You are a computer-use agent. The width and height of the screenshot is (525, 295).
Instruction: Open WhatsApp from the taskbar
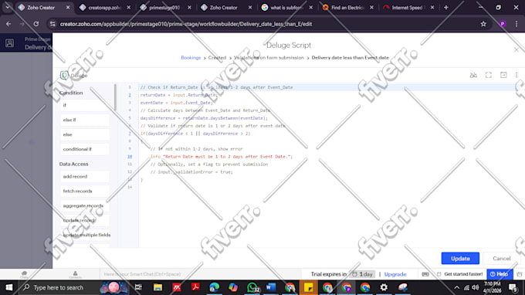[252, 287]
